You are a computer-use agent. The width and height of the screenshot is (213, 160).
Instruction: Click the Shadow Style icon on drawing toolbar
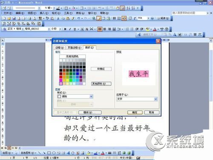tap(124, 153)
